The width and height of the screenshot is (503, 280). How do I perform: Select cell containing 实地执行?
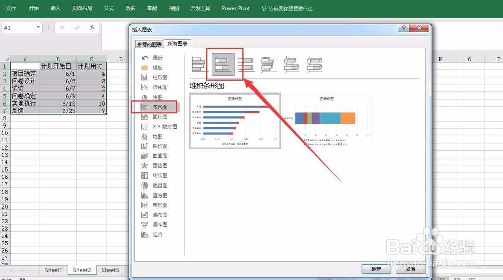click(x=25, y=103)
